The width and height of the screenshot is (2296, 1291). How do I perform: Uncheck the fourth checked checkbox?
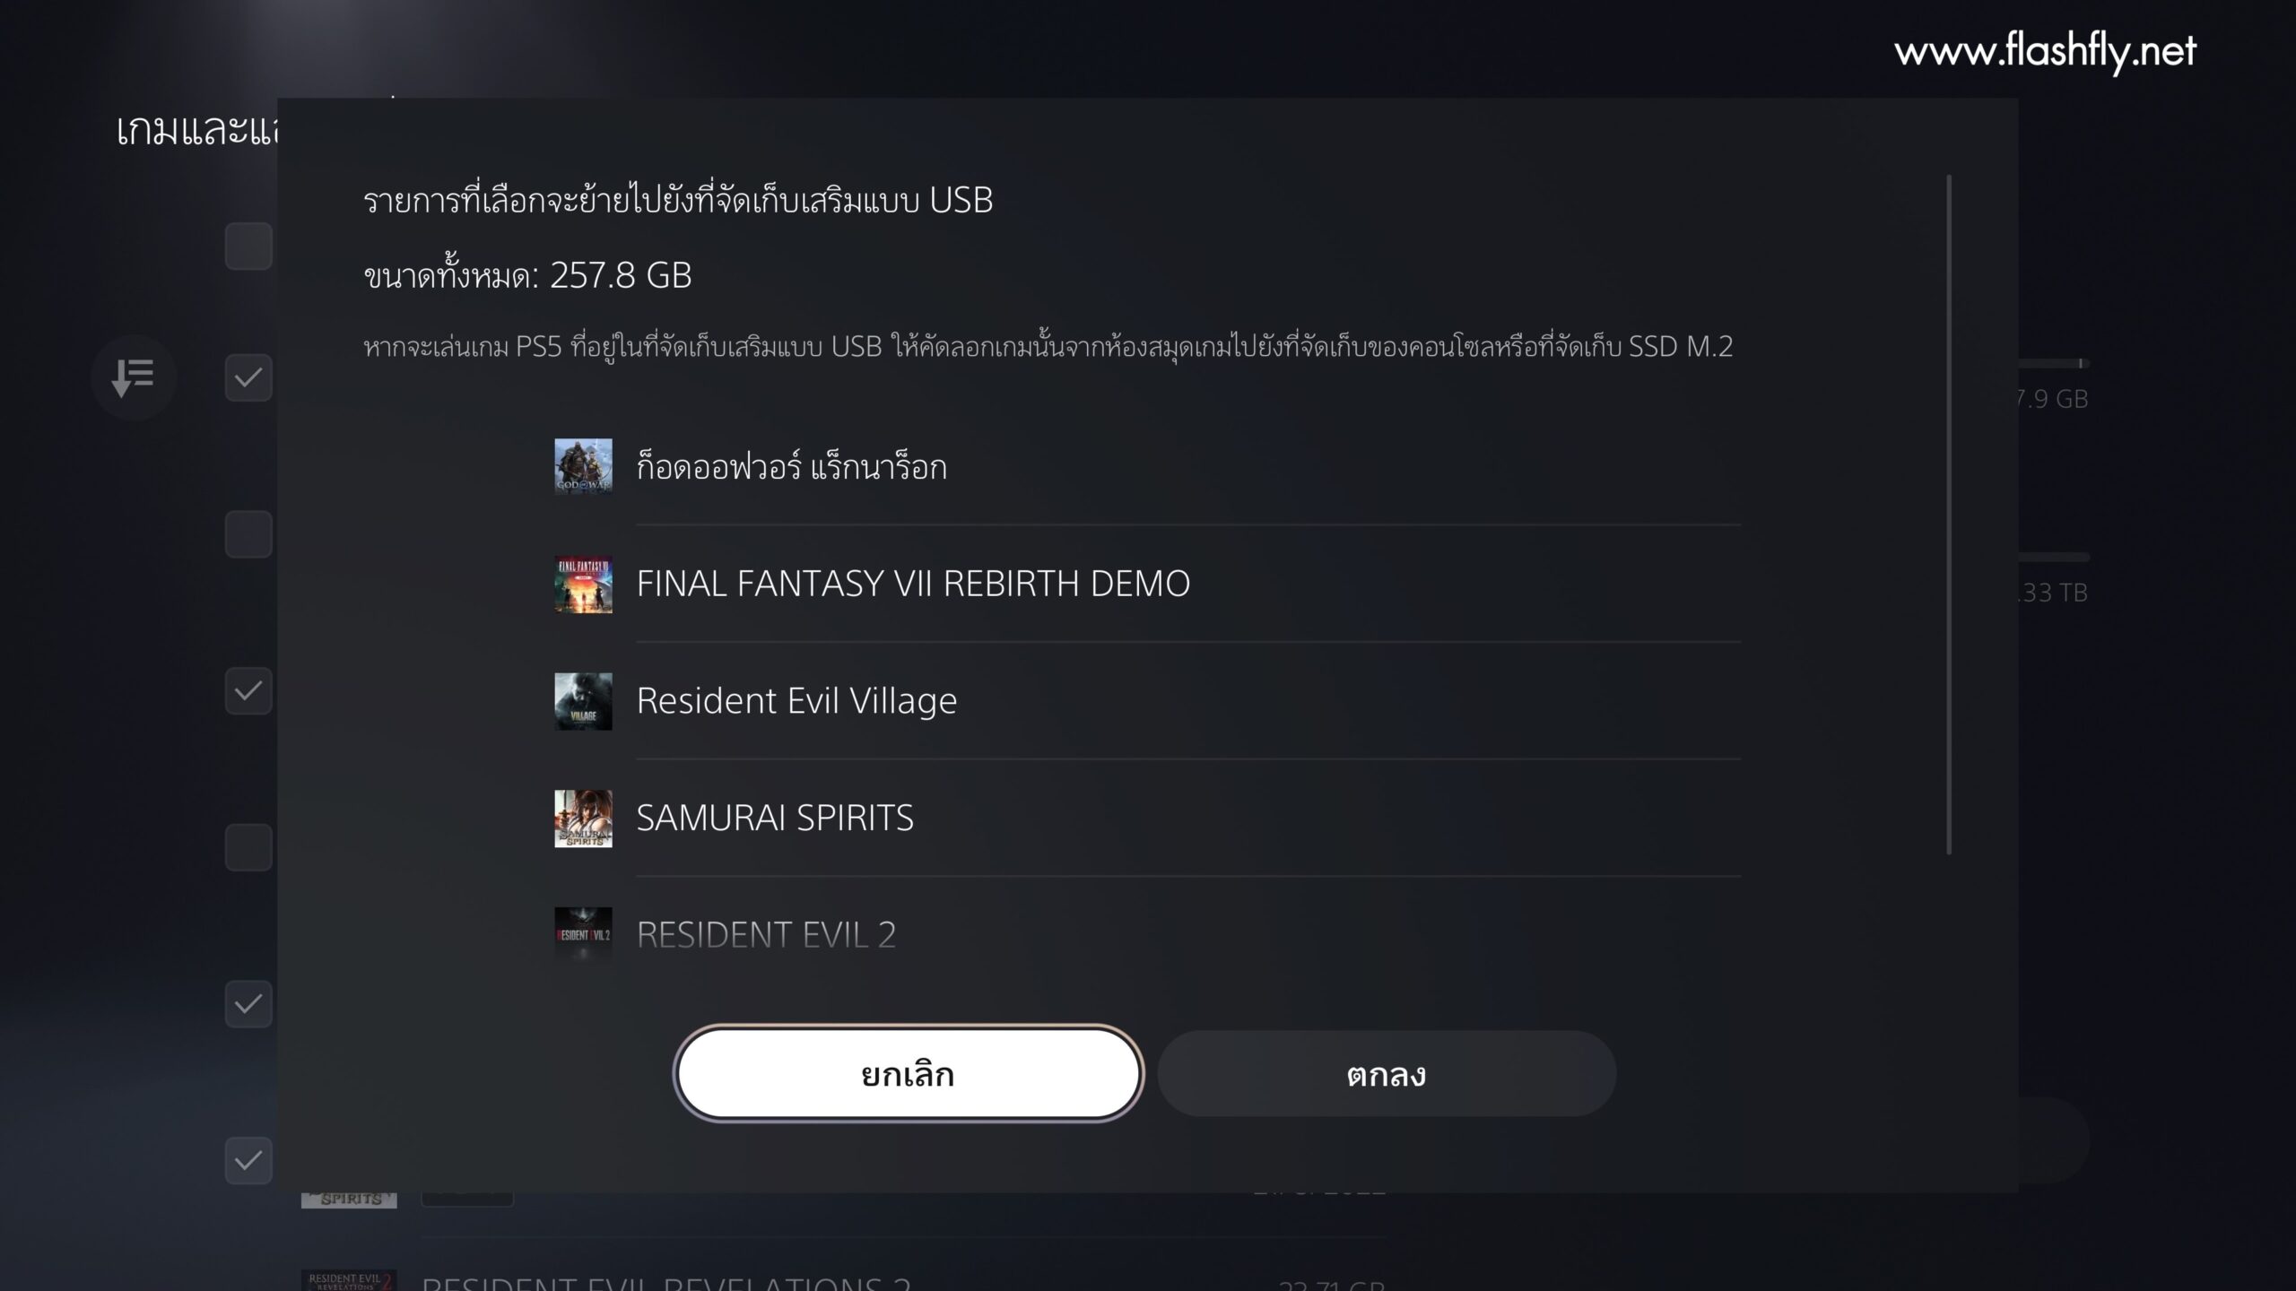(x=248, y=690)
